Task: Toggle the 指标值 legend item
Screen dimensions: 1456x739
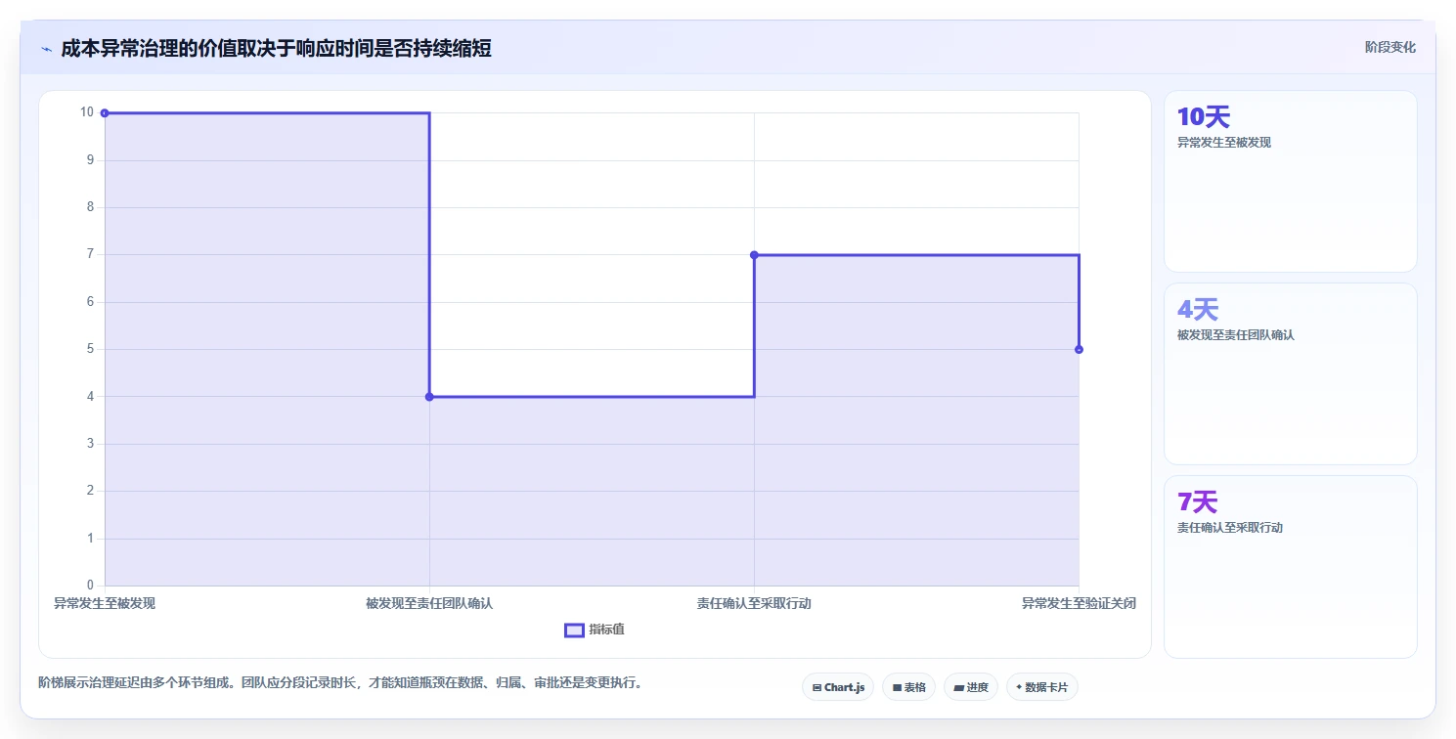Action: click(x=595, y=630)
